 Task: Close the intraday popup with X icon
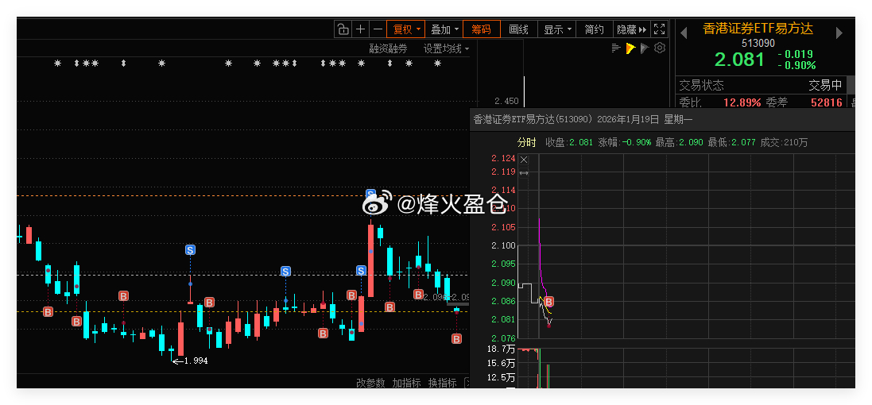tap(523, 160)
